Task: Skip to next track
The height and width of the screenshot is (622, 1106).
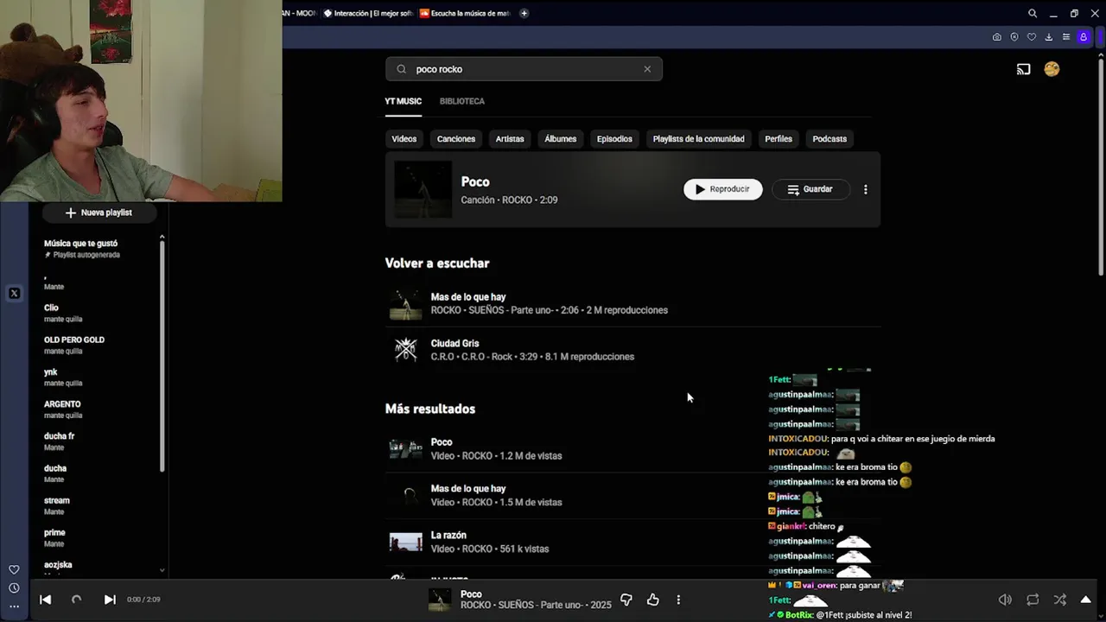Action: point(110,600)
